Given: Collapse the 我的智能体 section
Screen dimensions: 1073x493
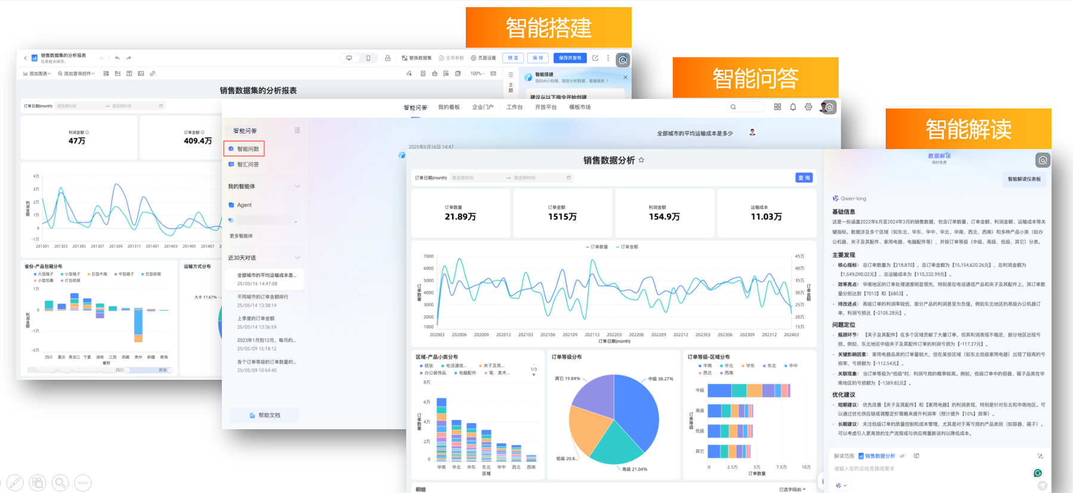Looking at the screenshot, I should point(297,187).
